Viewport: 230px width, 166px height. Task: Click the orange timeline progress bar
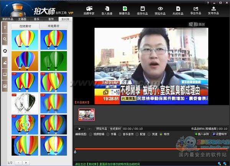pyautogui.click(x=151, y=149)
